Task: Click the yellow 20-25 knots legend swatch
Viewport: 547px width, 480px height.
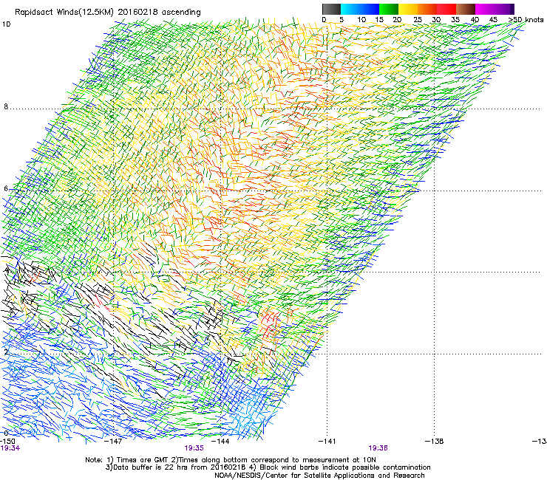Action: [408, 9]
